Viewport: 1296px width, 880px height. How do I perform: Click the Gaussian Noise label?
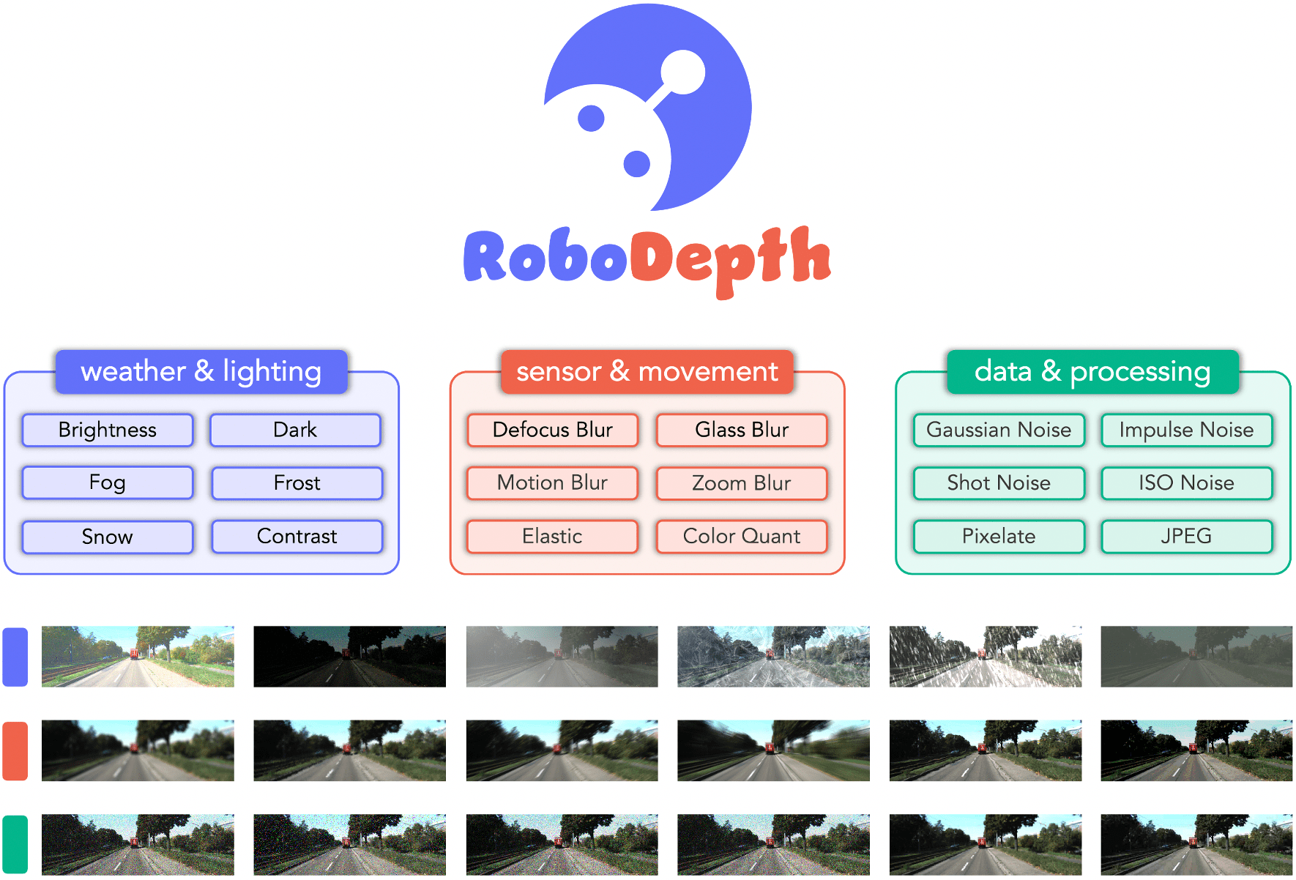998,430
